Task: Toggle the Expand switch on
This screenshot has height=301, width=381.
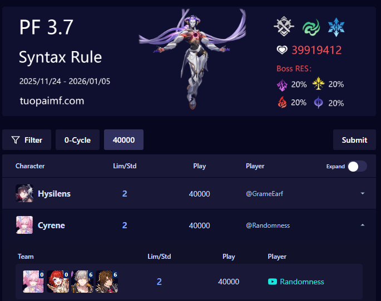Action: coord(357,167)
